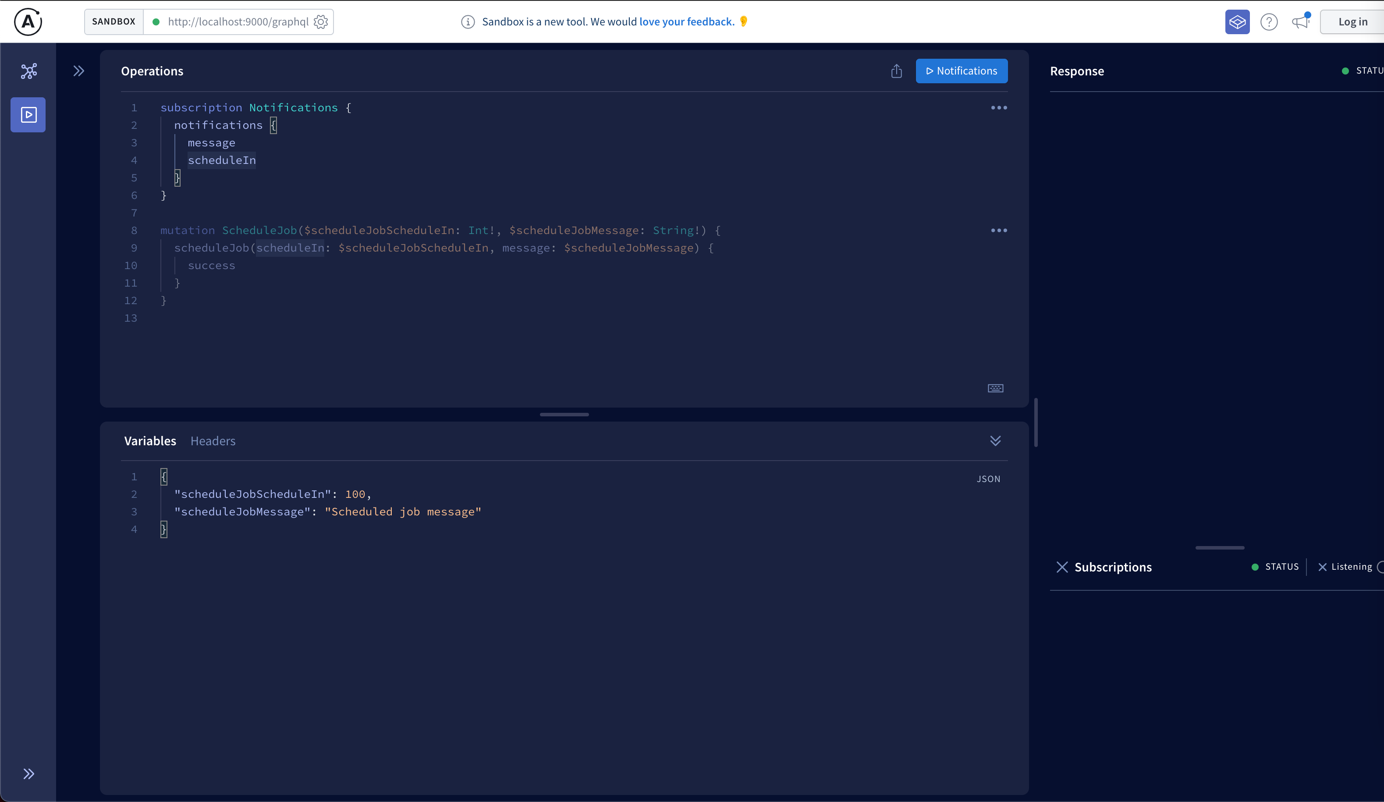Close the Subscriptions panel
1384x802 pixels.
click(x=1062, y=567)
